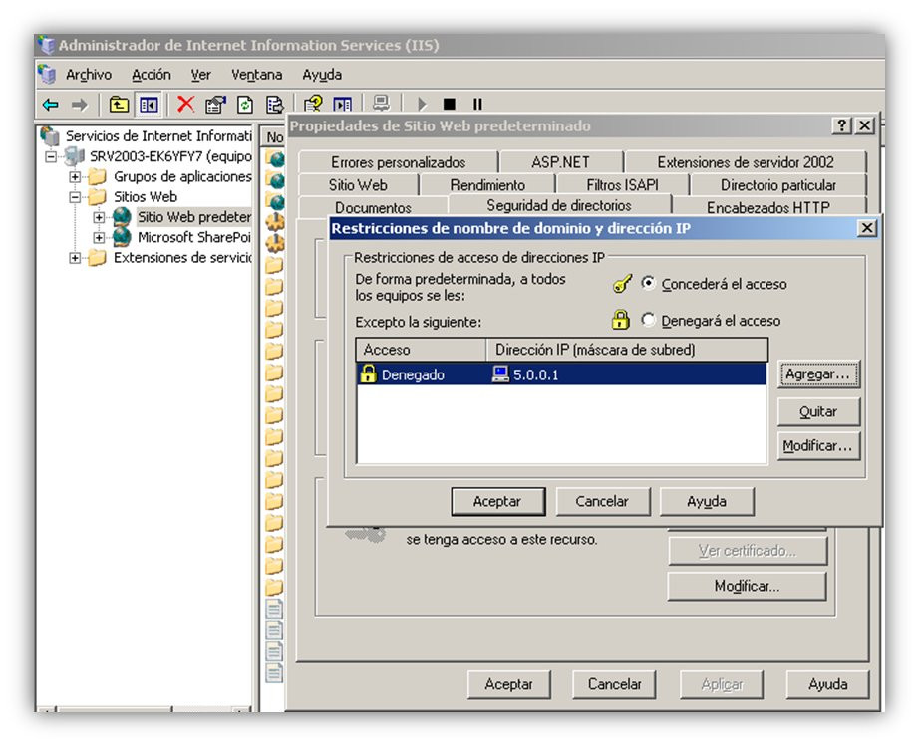This screenshot has height=746, width=919.
Task: Click the Acceso column header
Action: 421,350
